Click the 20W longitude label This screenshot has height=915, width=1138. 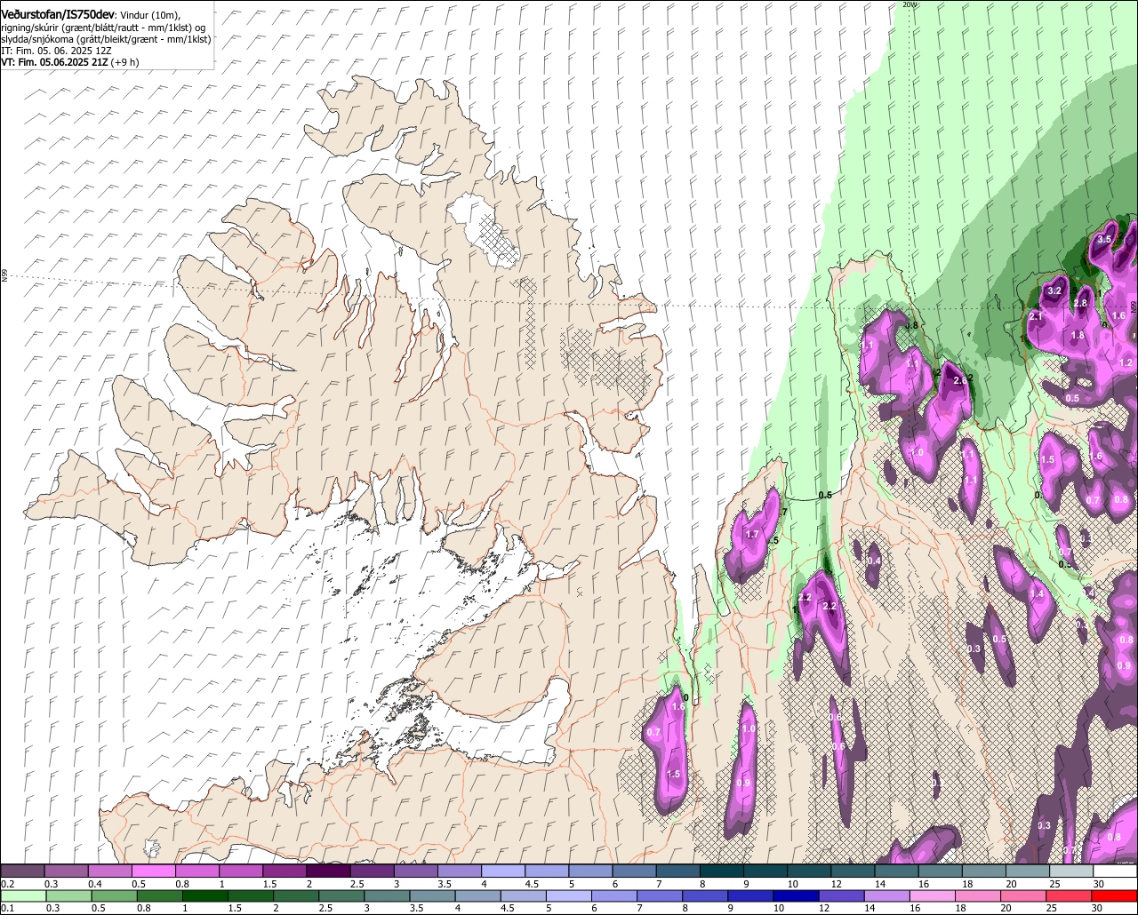[x=909, y=4]
